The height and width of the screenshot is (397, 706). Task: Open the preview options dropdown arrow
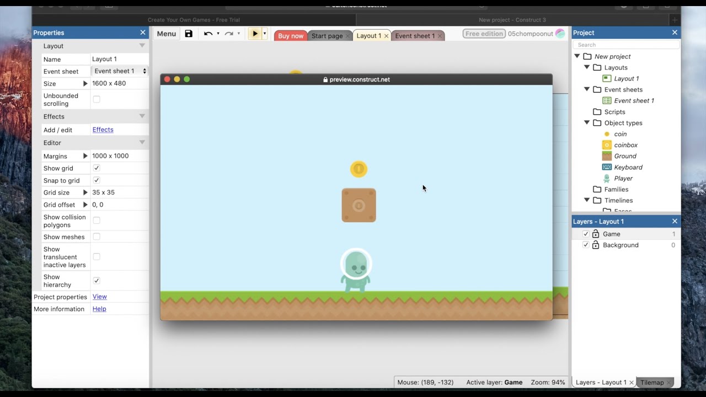click(x=265, y=34)
